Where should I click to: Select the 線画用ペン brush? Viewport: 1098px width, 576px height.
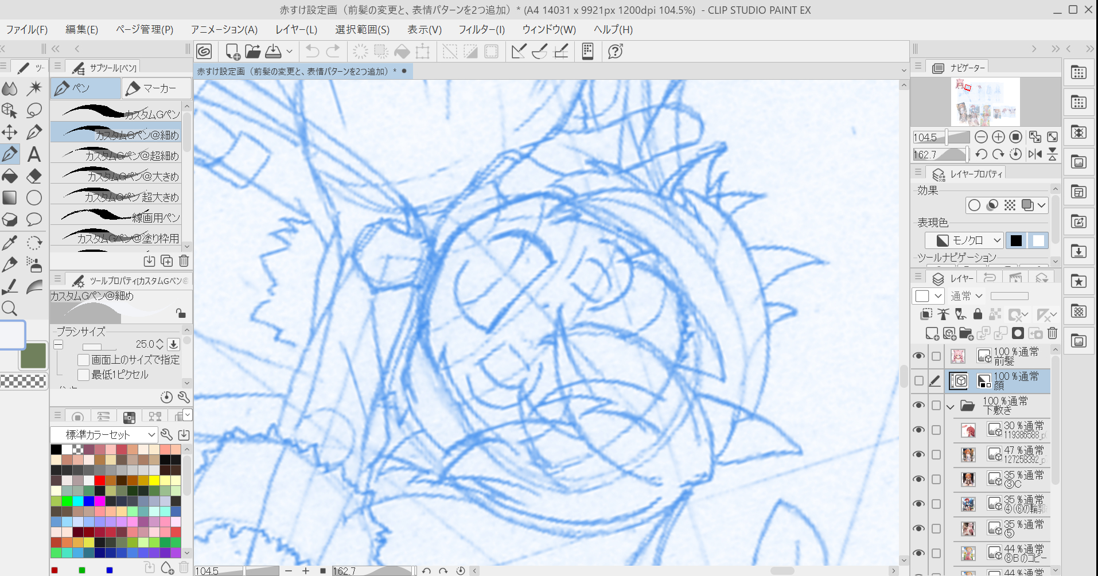point(116,216)
